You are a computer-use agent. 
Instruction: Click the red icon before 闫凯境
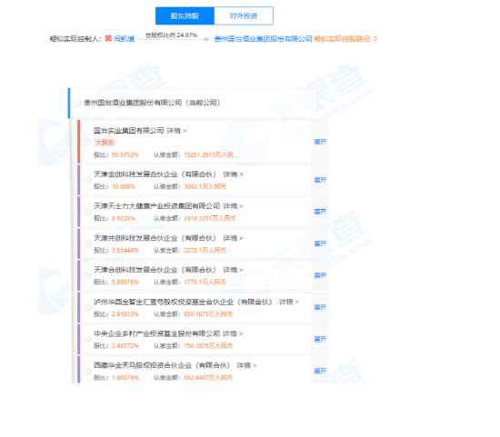click(108, 38)
